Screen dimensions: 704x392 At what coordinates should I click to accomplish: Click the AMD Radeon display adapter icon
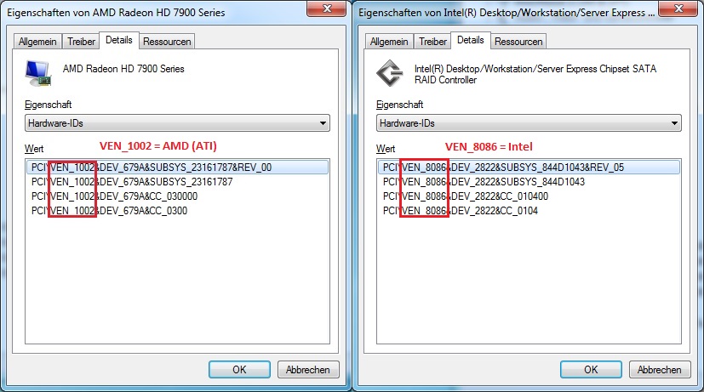(38, 73)
